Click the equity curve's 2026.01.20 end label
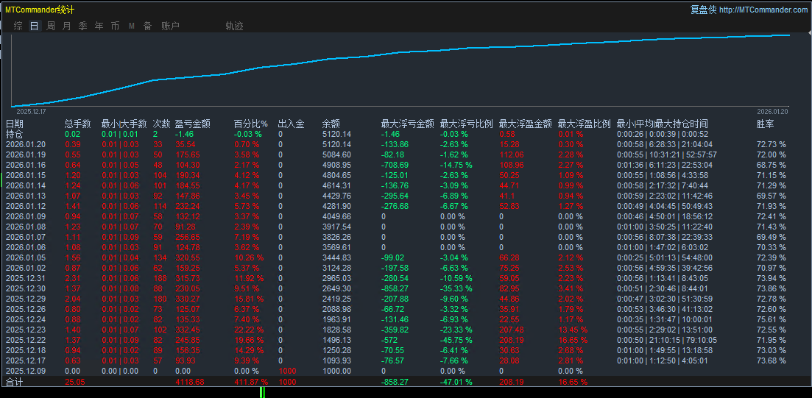Image resolution: width=812 pixels, height=398 pixels. pos(772,111)
